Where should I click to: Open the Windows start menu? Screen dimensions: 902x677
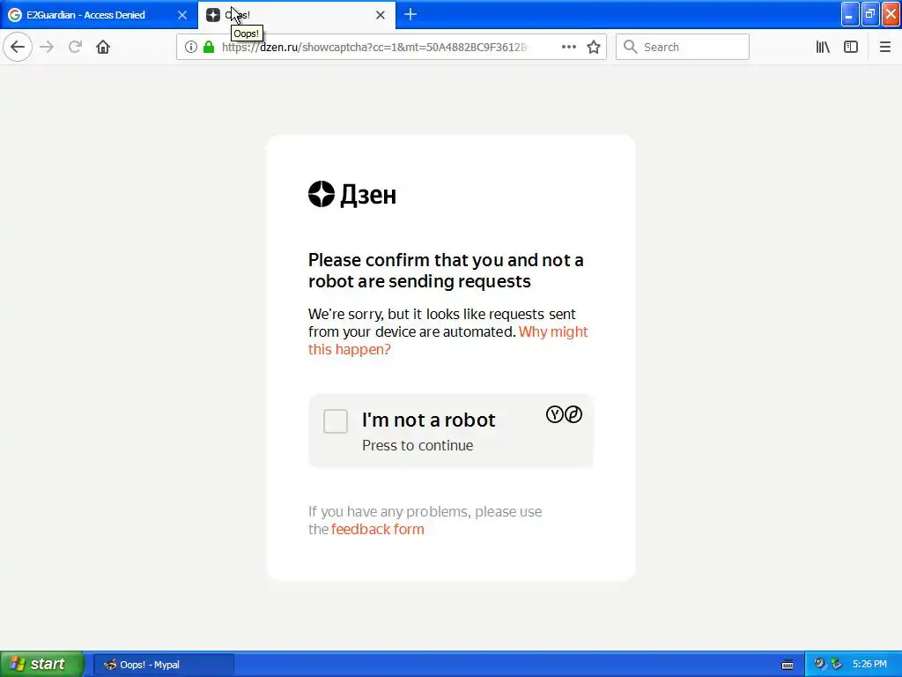42,665
